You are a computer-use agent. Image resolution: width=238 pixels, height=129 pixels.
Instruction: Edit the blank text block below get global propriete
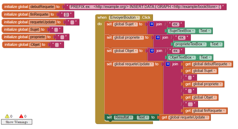190,91
